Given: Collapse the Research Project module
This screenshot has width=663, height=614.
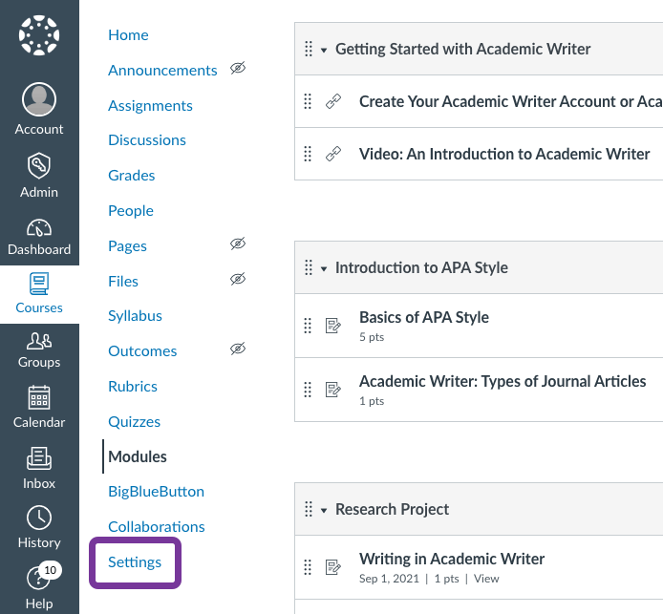Looking at the screenshot, I should [324, 511].
